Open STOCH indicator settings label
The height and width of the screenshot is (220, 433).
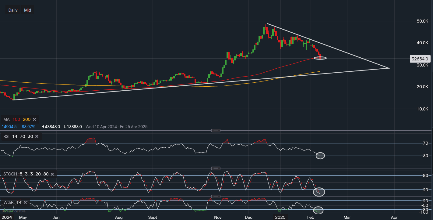(10, 174)
